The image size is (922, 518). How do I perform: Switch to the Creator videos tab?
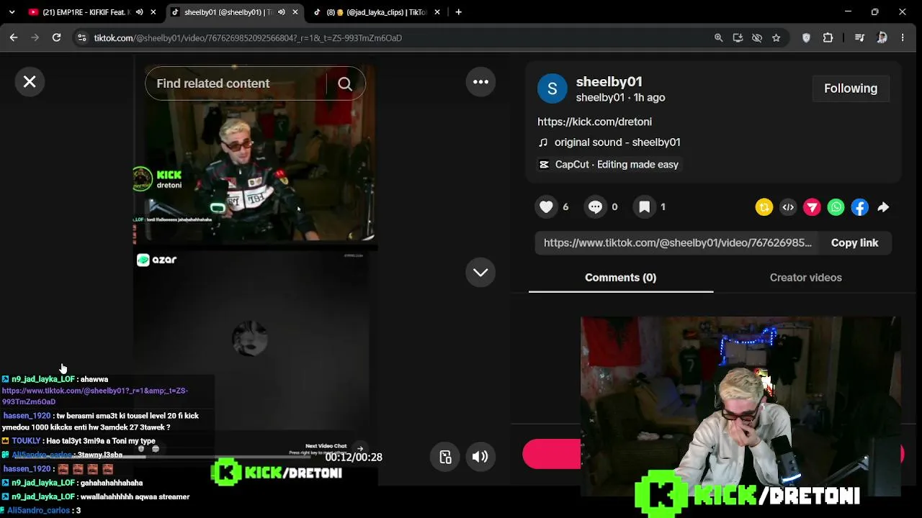tap(805, 278)
